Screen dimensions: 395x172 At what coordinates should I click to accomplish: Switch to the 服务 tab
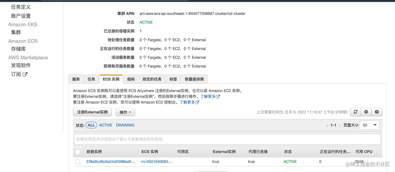(x=76, y=79)
